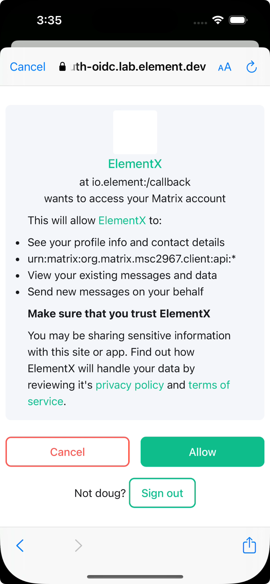This screenshot has height=584, width=270.
Task: Tap the ElementX link in 'This will allow'
Action: click(122, 221)
